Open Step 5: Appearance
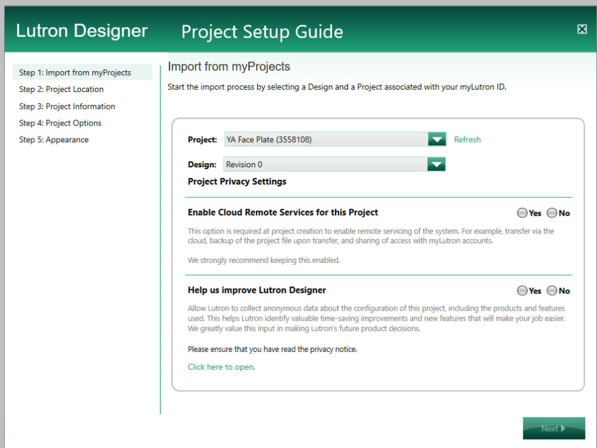 tap(54, 140)
